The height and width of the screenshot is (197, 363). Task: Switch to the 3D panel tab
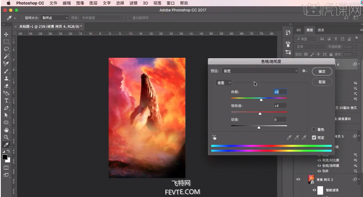click(299, 30)
